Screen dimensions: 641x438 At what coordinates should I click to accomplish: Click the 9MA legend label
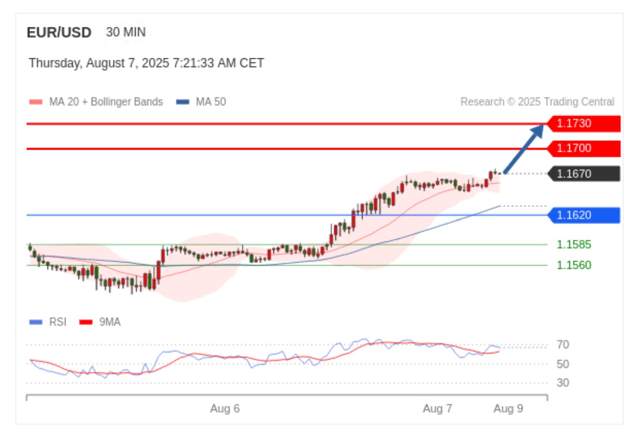coord(110,322)
